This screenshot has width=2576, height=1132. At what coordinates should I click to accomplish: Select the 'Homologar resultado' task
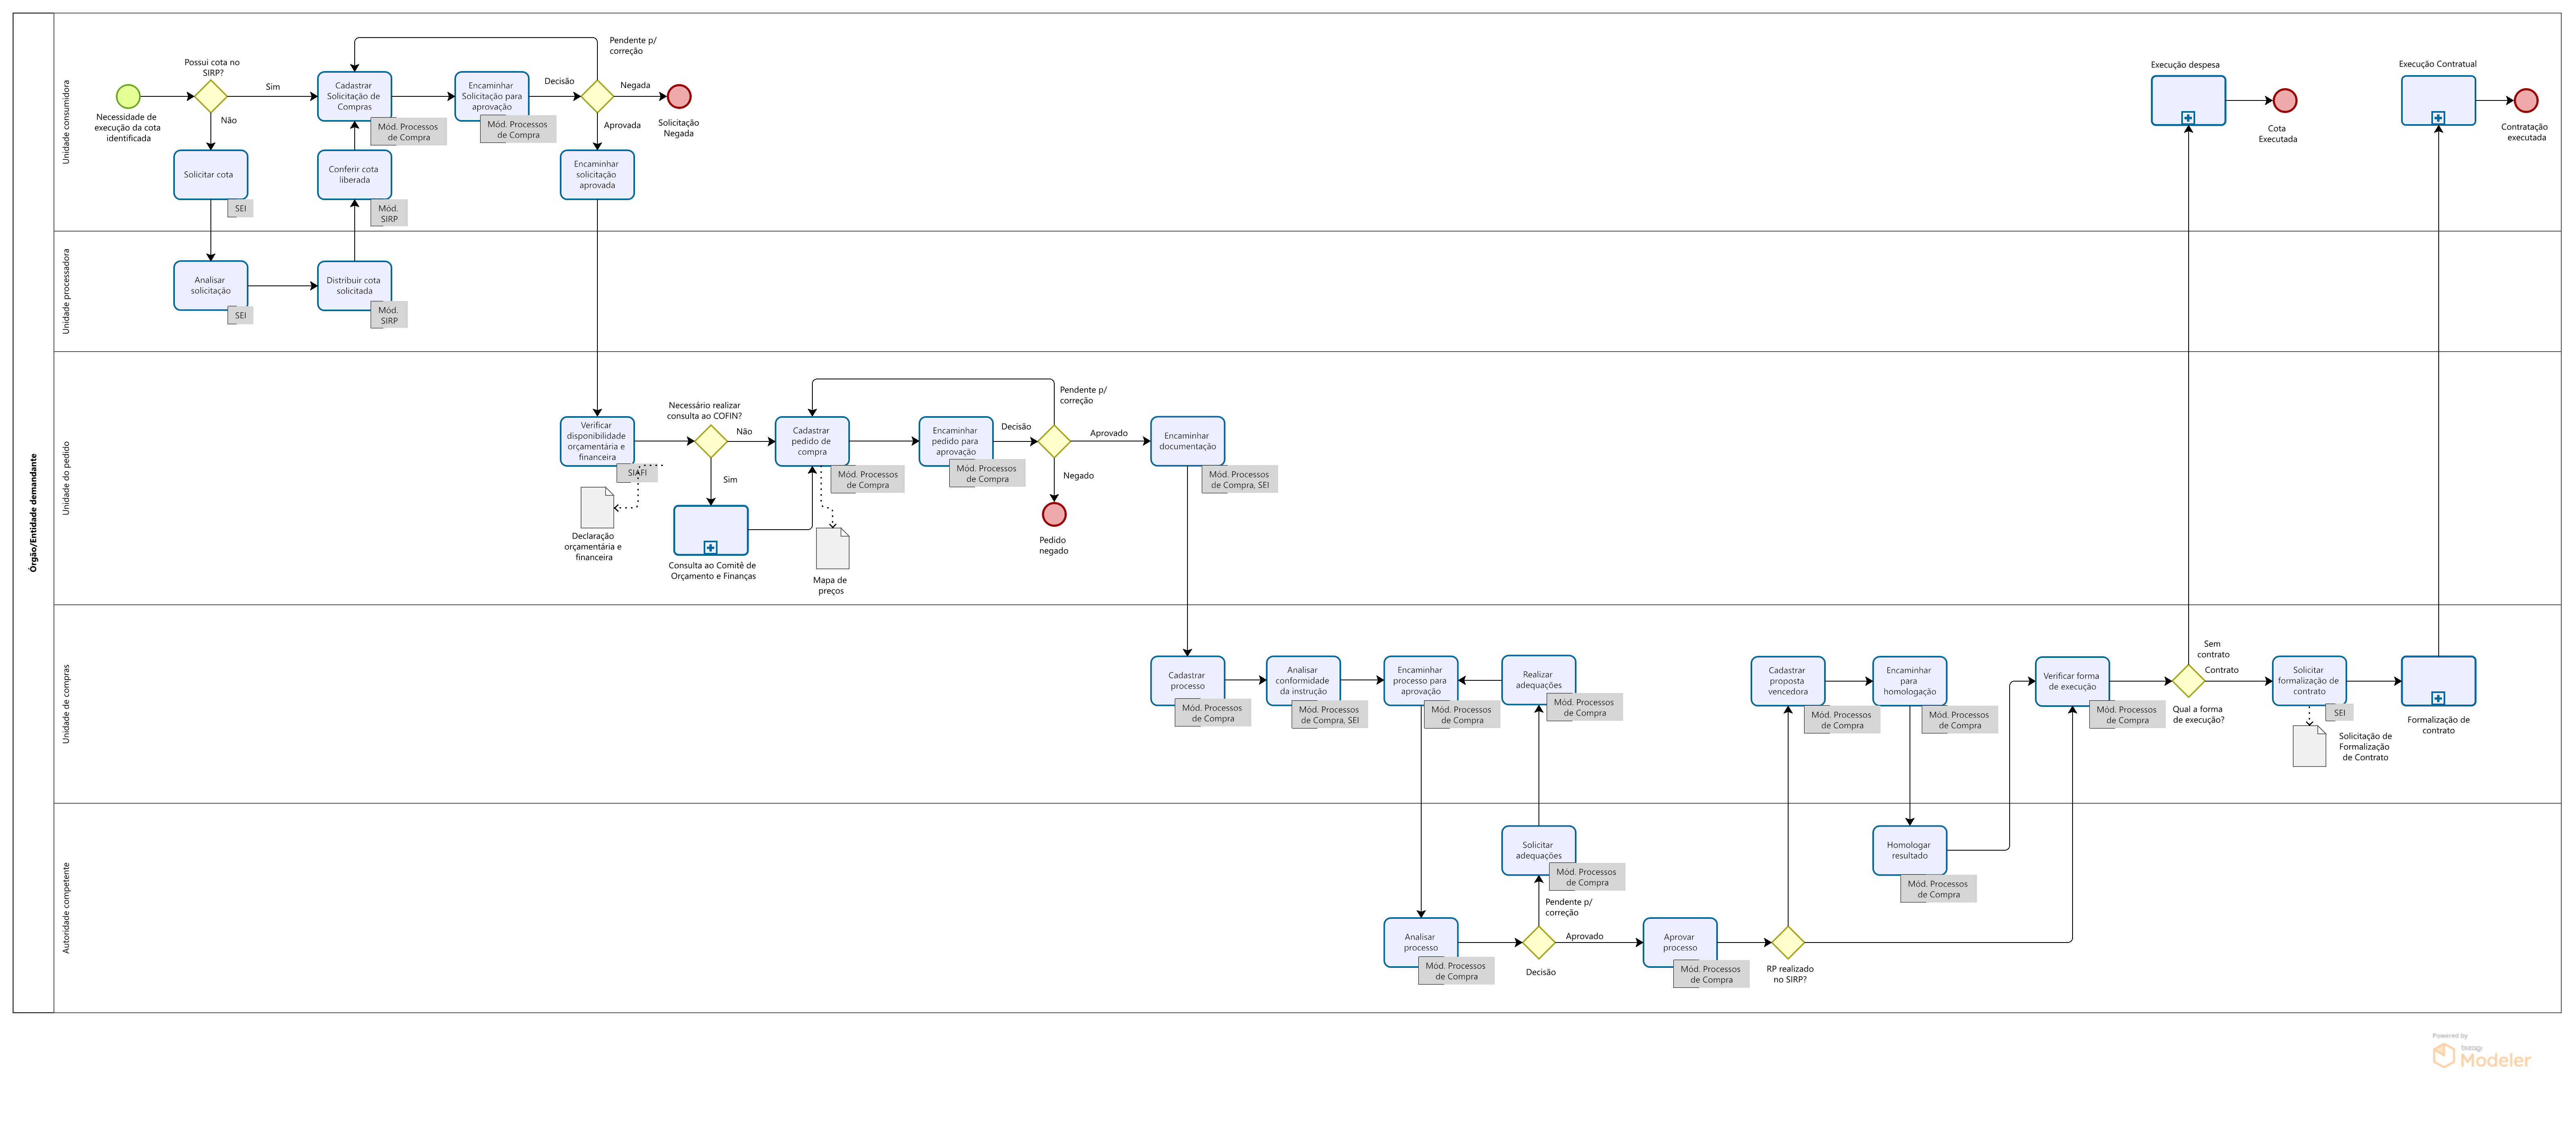pyautogui.click(x=1910, y=850)
